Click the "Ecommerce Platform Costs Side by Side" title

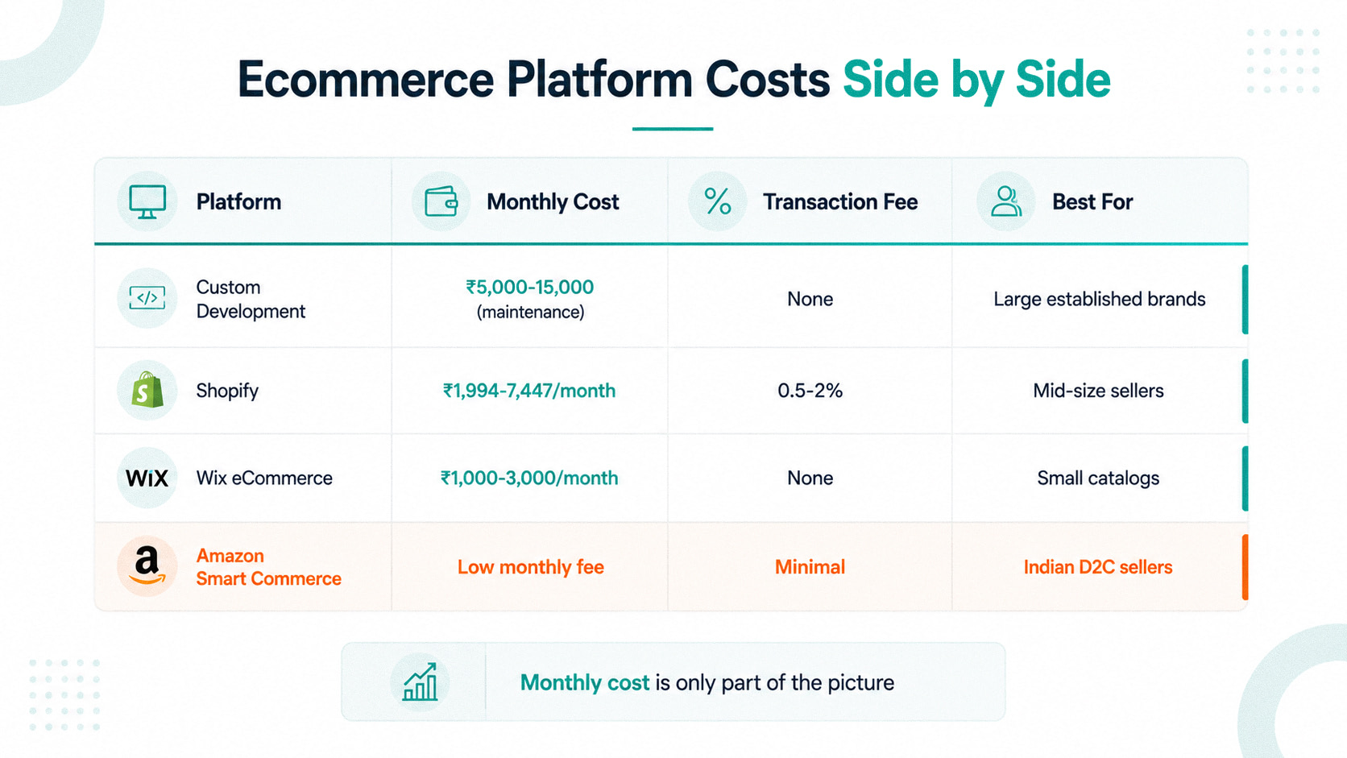tap(673, 80)
